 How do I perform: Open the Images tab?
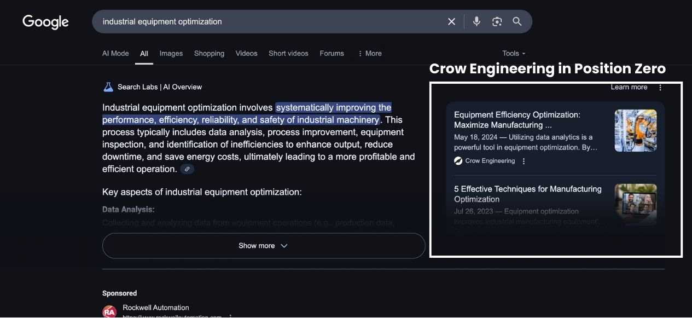click(x=171, y=53)
